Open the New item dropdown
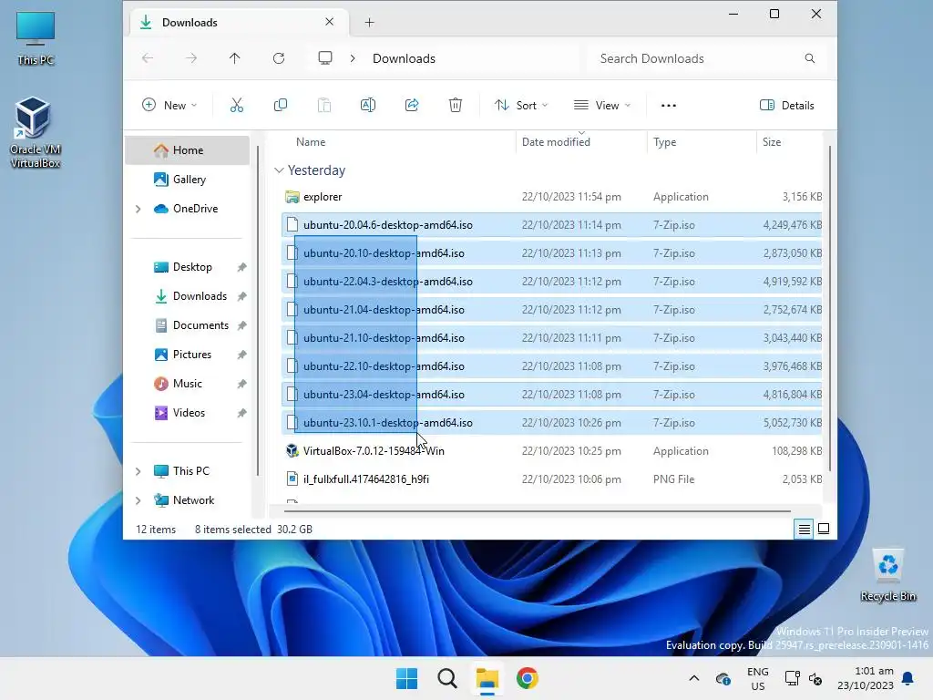 (169, 106)
